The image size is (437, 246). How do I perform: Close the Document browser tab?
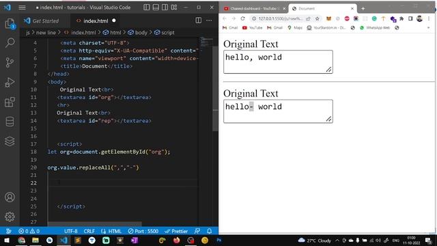click(x=352, y=9)
